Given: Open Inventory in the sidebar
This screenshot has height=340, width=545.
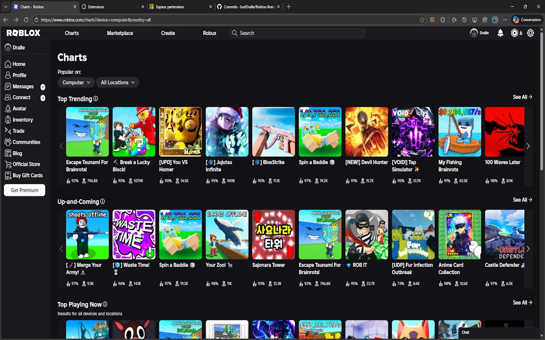Looking at the screenshot, I should pos(19,120).
